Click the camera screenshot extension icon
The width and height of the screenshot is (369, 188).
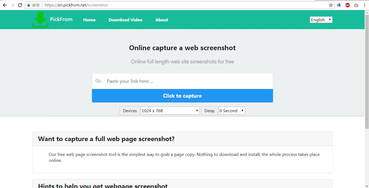pyautogui.click(x=356, y=5)
